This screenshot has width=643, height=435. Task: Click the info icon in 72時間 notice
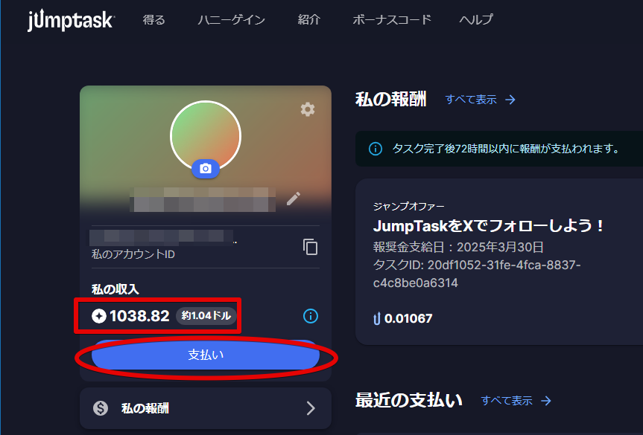376,149
